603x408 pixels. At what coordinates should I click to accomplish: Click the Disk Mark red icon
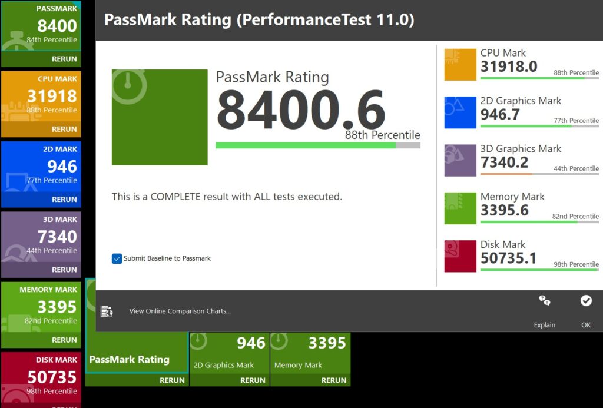click(460, 256)
